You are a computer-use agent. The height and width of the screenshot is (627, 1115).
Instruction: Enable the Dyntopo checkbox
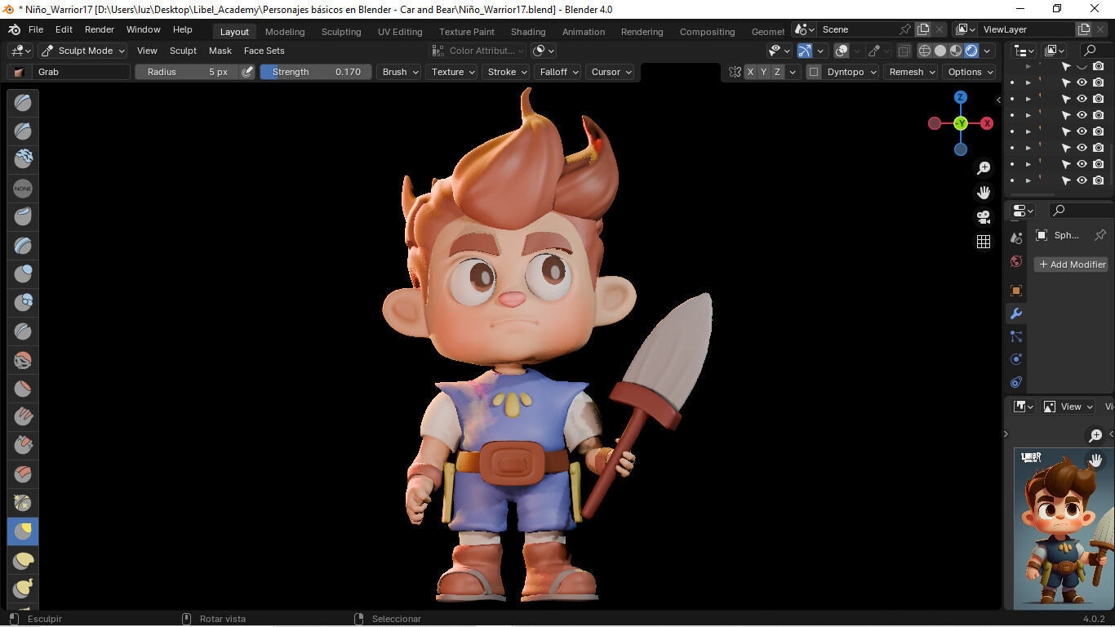click(x=814, y=72)
